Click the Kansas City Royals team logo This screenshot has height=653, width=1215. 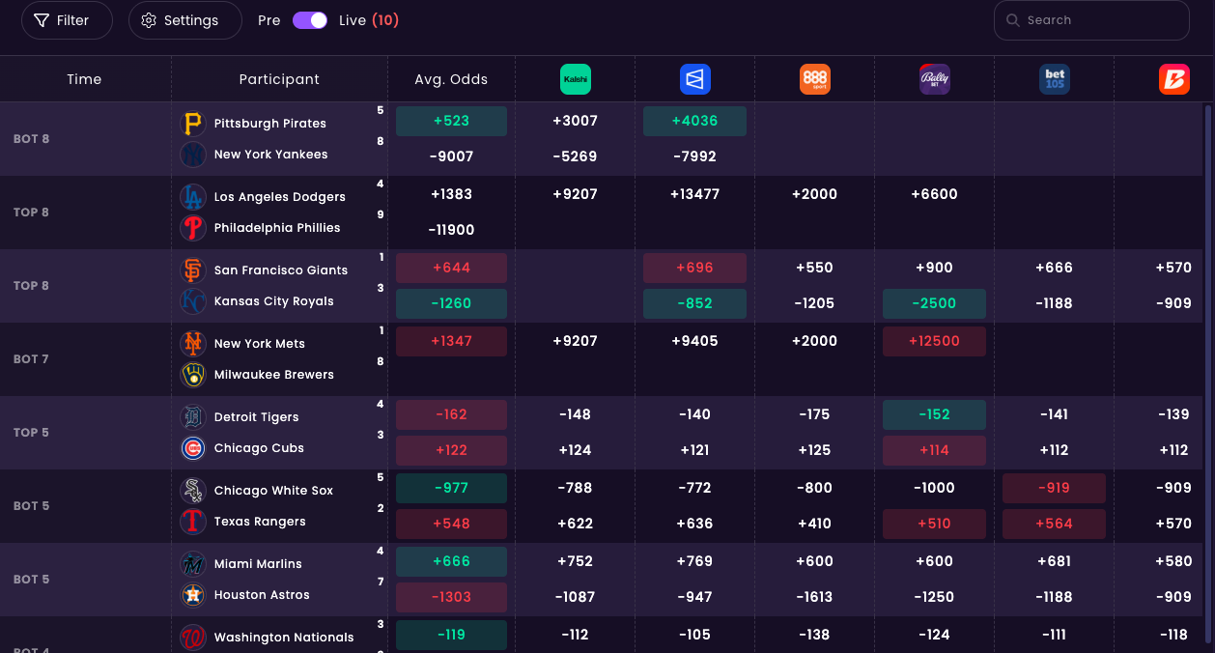point(193,301)
